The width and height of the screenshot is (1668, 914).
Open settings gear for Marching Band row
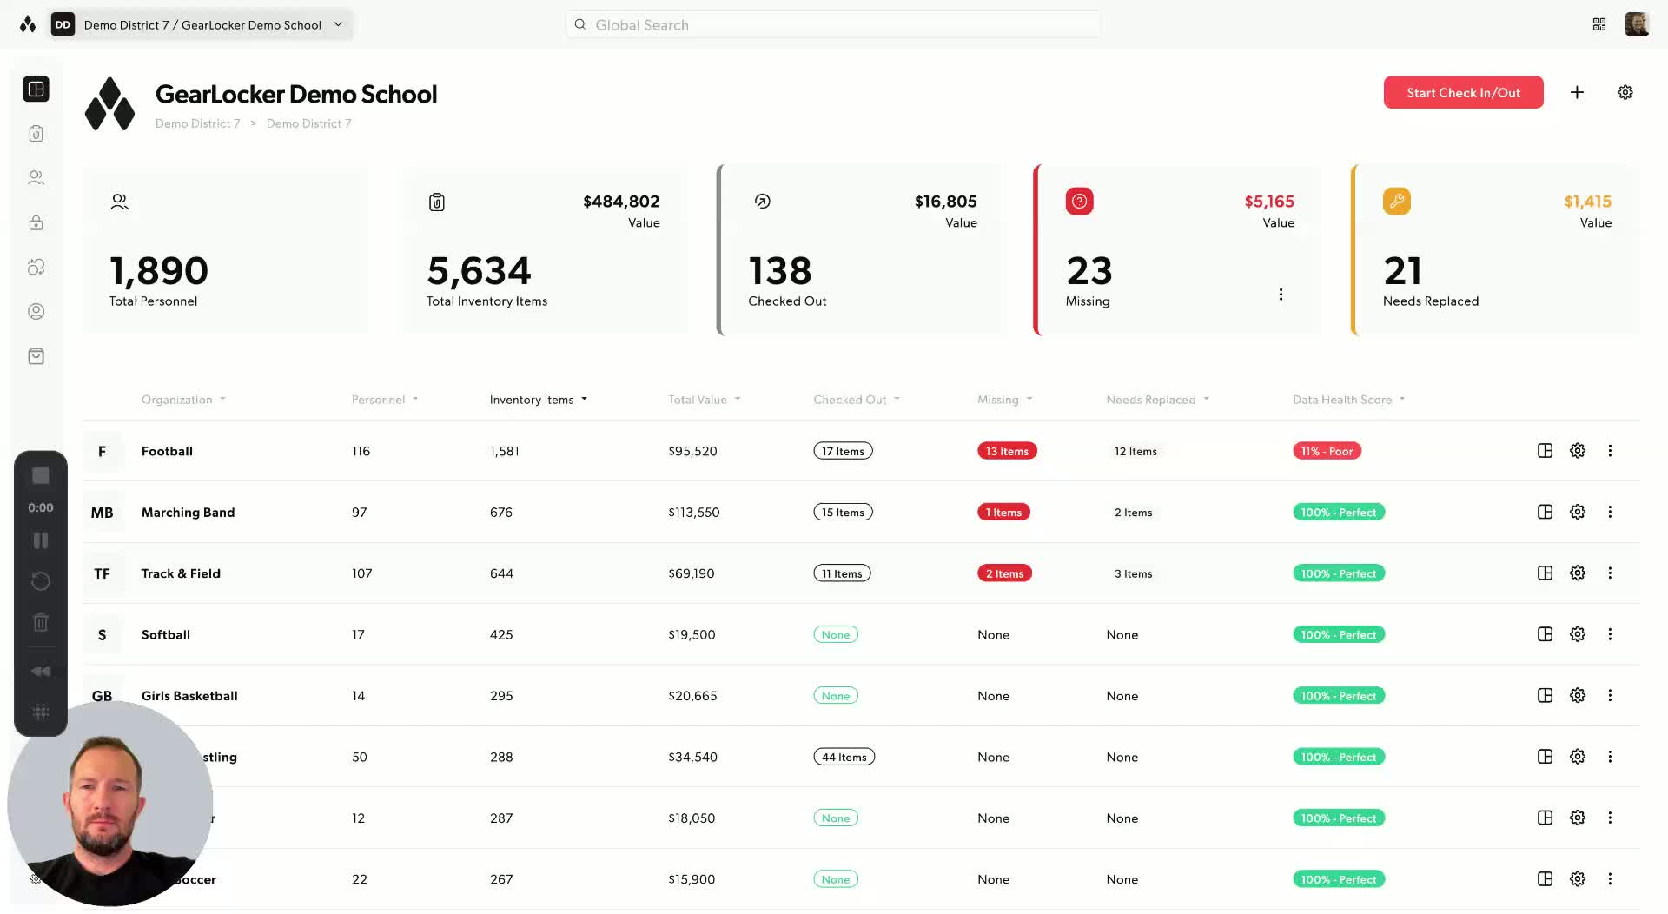[x=1578, y=512]
